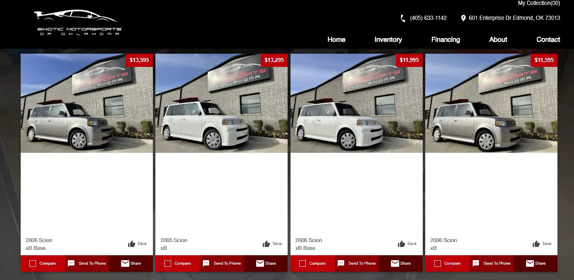Tick Compare checkbox on the $11,595 Scion
Image resolution: width=574 pixels, height=280 pixels.
(437, 263)
